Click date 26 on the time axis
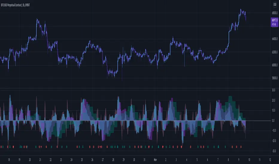The image size is (279, 164). pos(93,160)
